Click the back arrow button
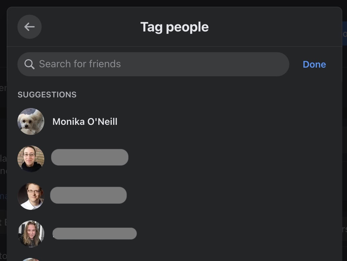The image size is (347, 261). [30, 27]
